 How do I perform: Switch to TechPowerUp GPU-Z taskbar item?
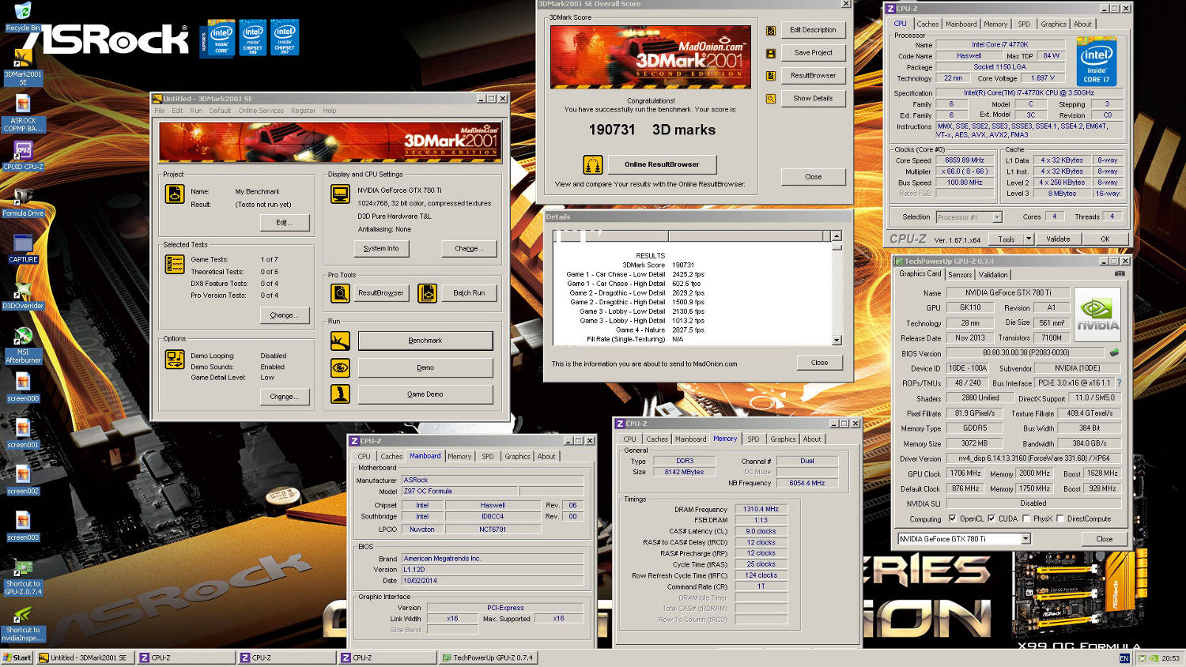click(488, 658)
